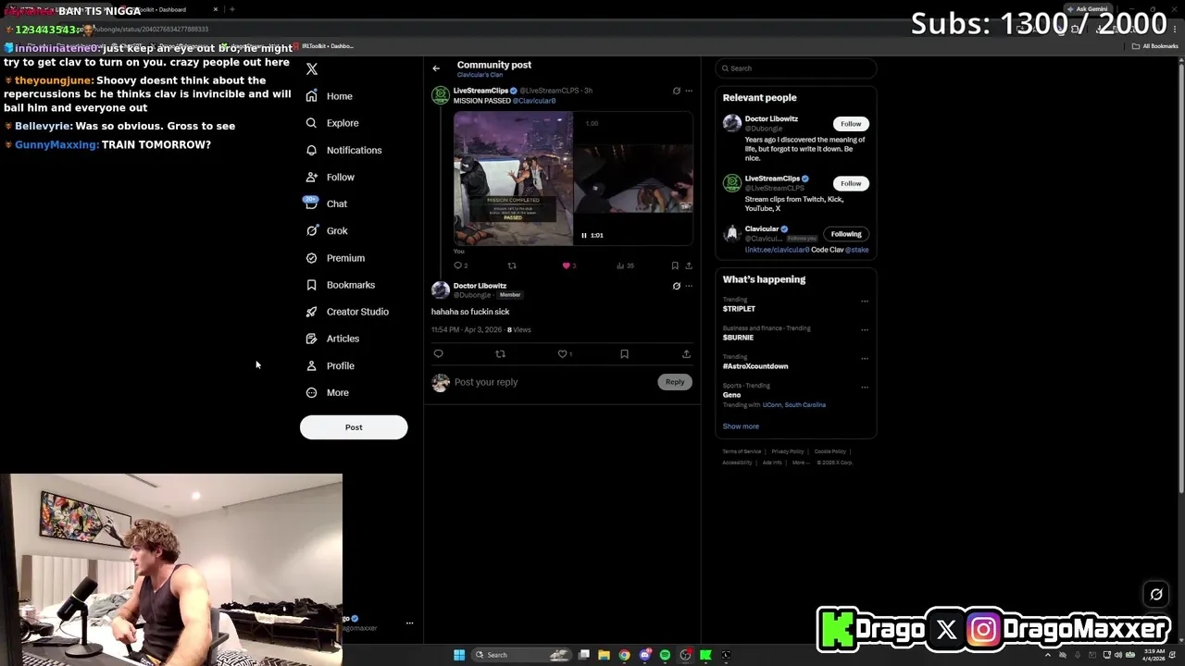Click the grey Reply button
This screenshot has height=666, width=1185.
tap(675, 382)
